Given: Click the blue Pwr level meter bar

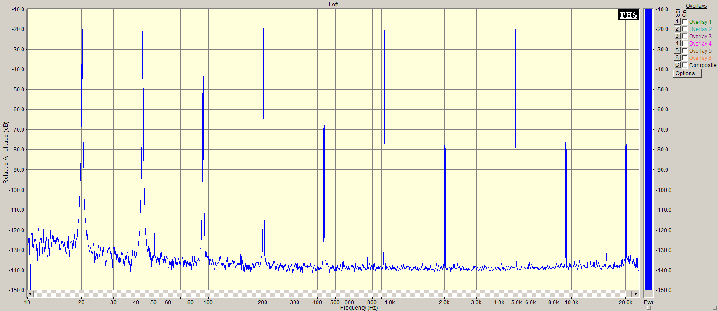Looking at the screenshot, I should pyautogui.click(x=648, y=149).
